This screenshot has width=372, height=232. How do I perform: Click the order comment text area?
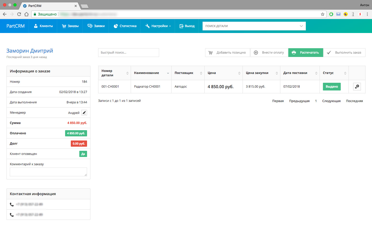(48, 172)
